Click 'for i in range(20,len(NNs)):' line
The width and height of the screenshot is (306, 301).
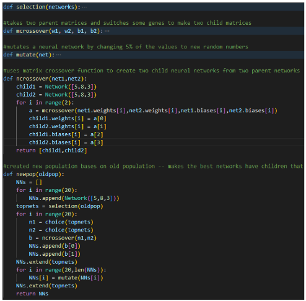coord(61,270)
